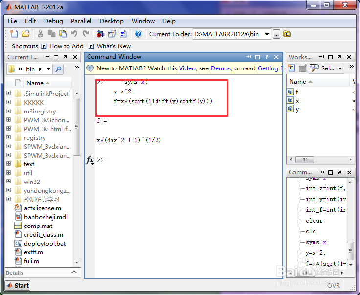Open bin folder breadcrumb dropdown arrow

[49, 69]
